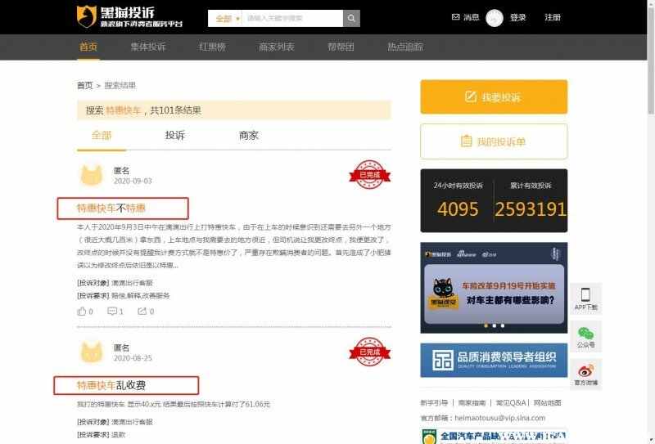The image size is (655, 444).
Task: Click the 我要投诉 button
Action: pyautogui.click(x=494, y=96)
